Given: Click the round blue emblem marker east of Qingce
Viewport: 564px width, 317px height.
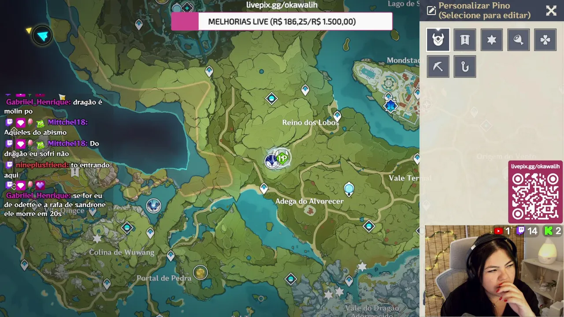Looking at the screenshot, I should 153,205.
